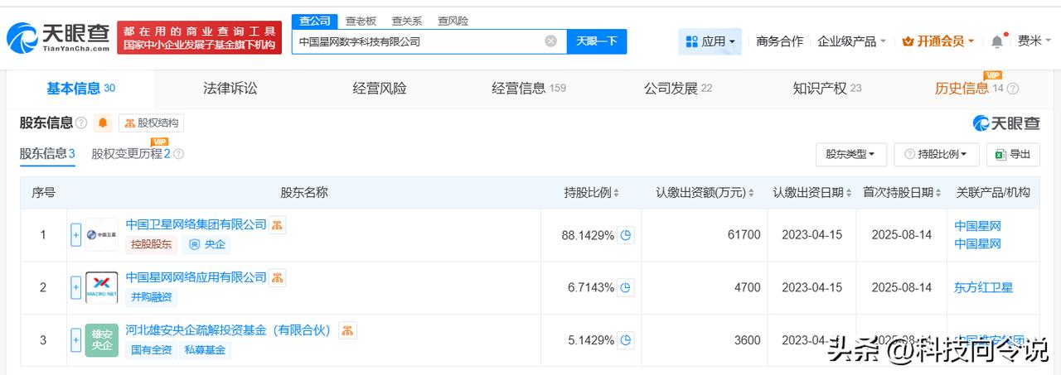Click the 控股股东 tag

click(x=152, y=244)
